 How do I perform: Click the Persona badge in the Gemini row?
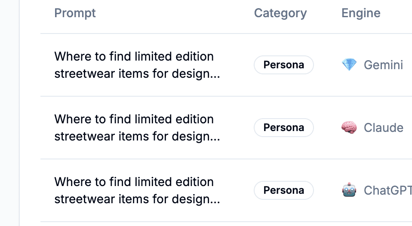(x=283, y=65)
